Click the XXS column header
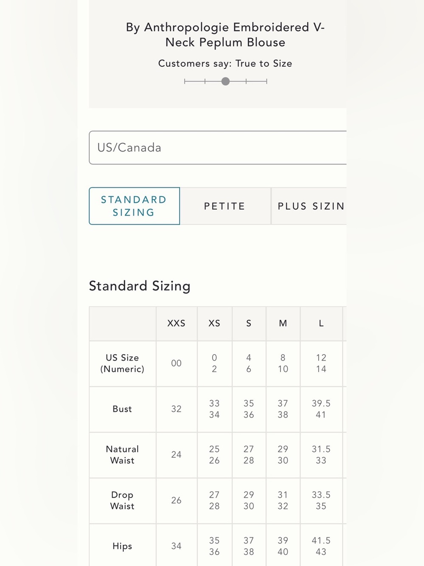Viewport: 424px width, 566px height. click(x=177, y=324)
